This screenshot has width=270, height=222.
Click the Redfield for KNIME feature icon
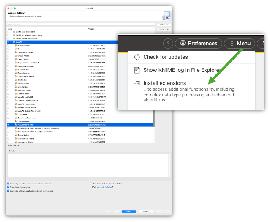pyautogui.click(x=16, y=125)
